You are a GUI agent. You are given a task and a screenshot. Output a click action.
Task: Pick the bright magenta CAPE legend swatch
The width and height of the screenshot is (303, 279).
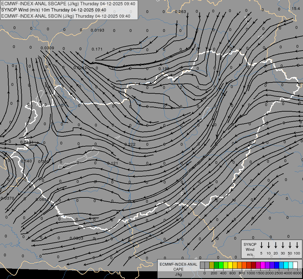[263, 265]
